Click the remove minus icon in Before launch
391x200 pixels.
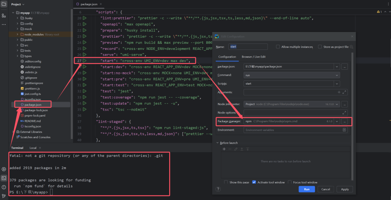tap(230, 149)
